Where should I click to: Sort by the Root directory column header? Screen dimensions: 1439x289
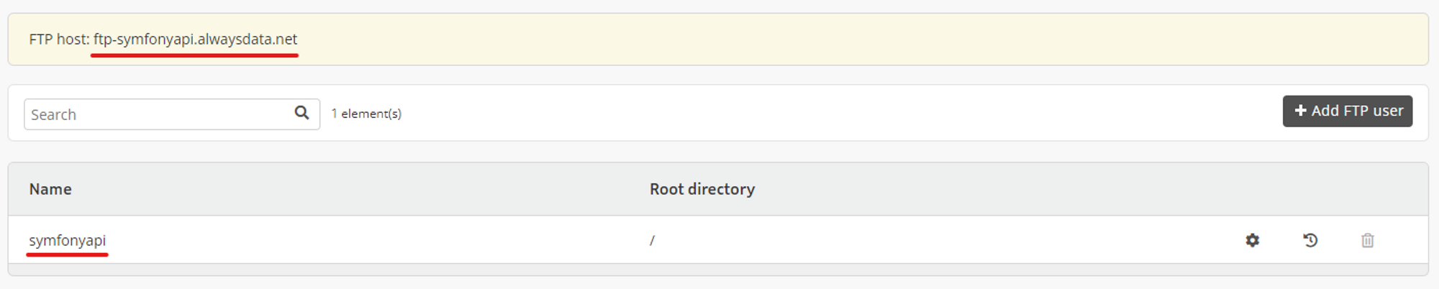702,189
